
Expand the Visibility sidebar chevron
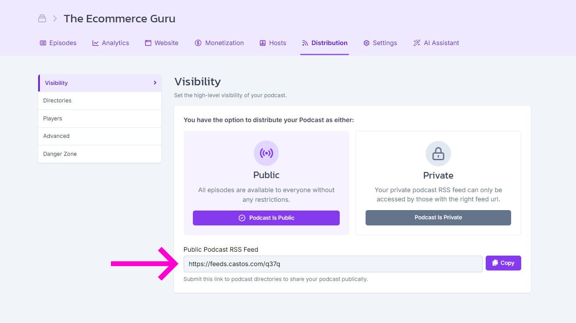[x=155, y=83]
